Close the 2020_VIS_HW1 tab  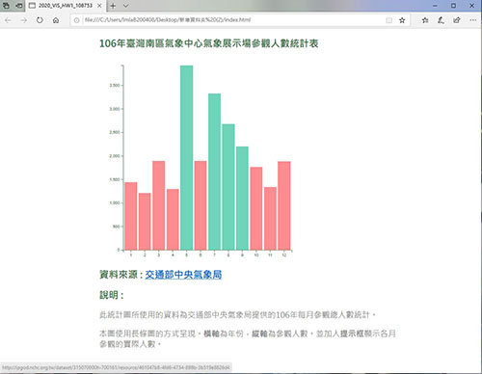pyautogui.click(x=99, y=6)
